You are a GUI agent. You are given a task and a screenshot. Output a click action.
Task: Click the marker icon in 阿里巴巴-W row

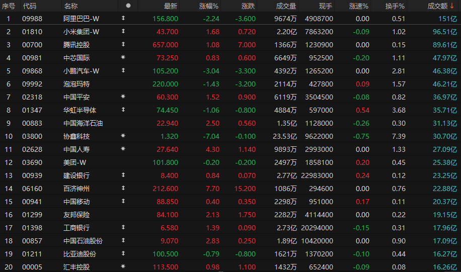pyautogui.click(x=123, y=18)
